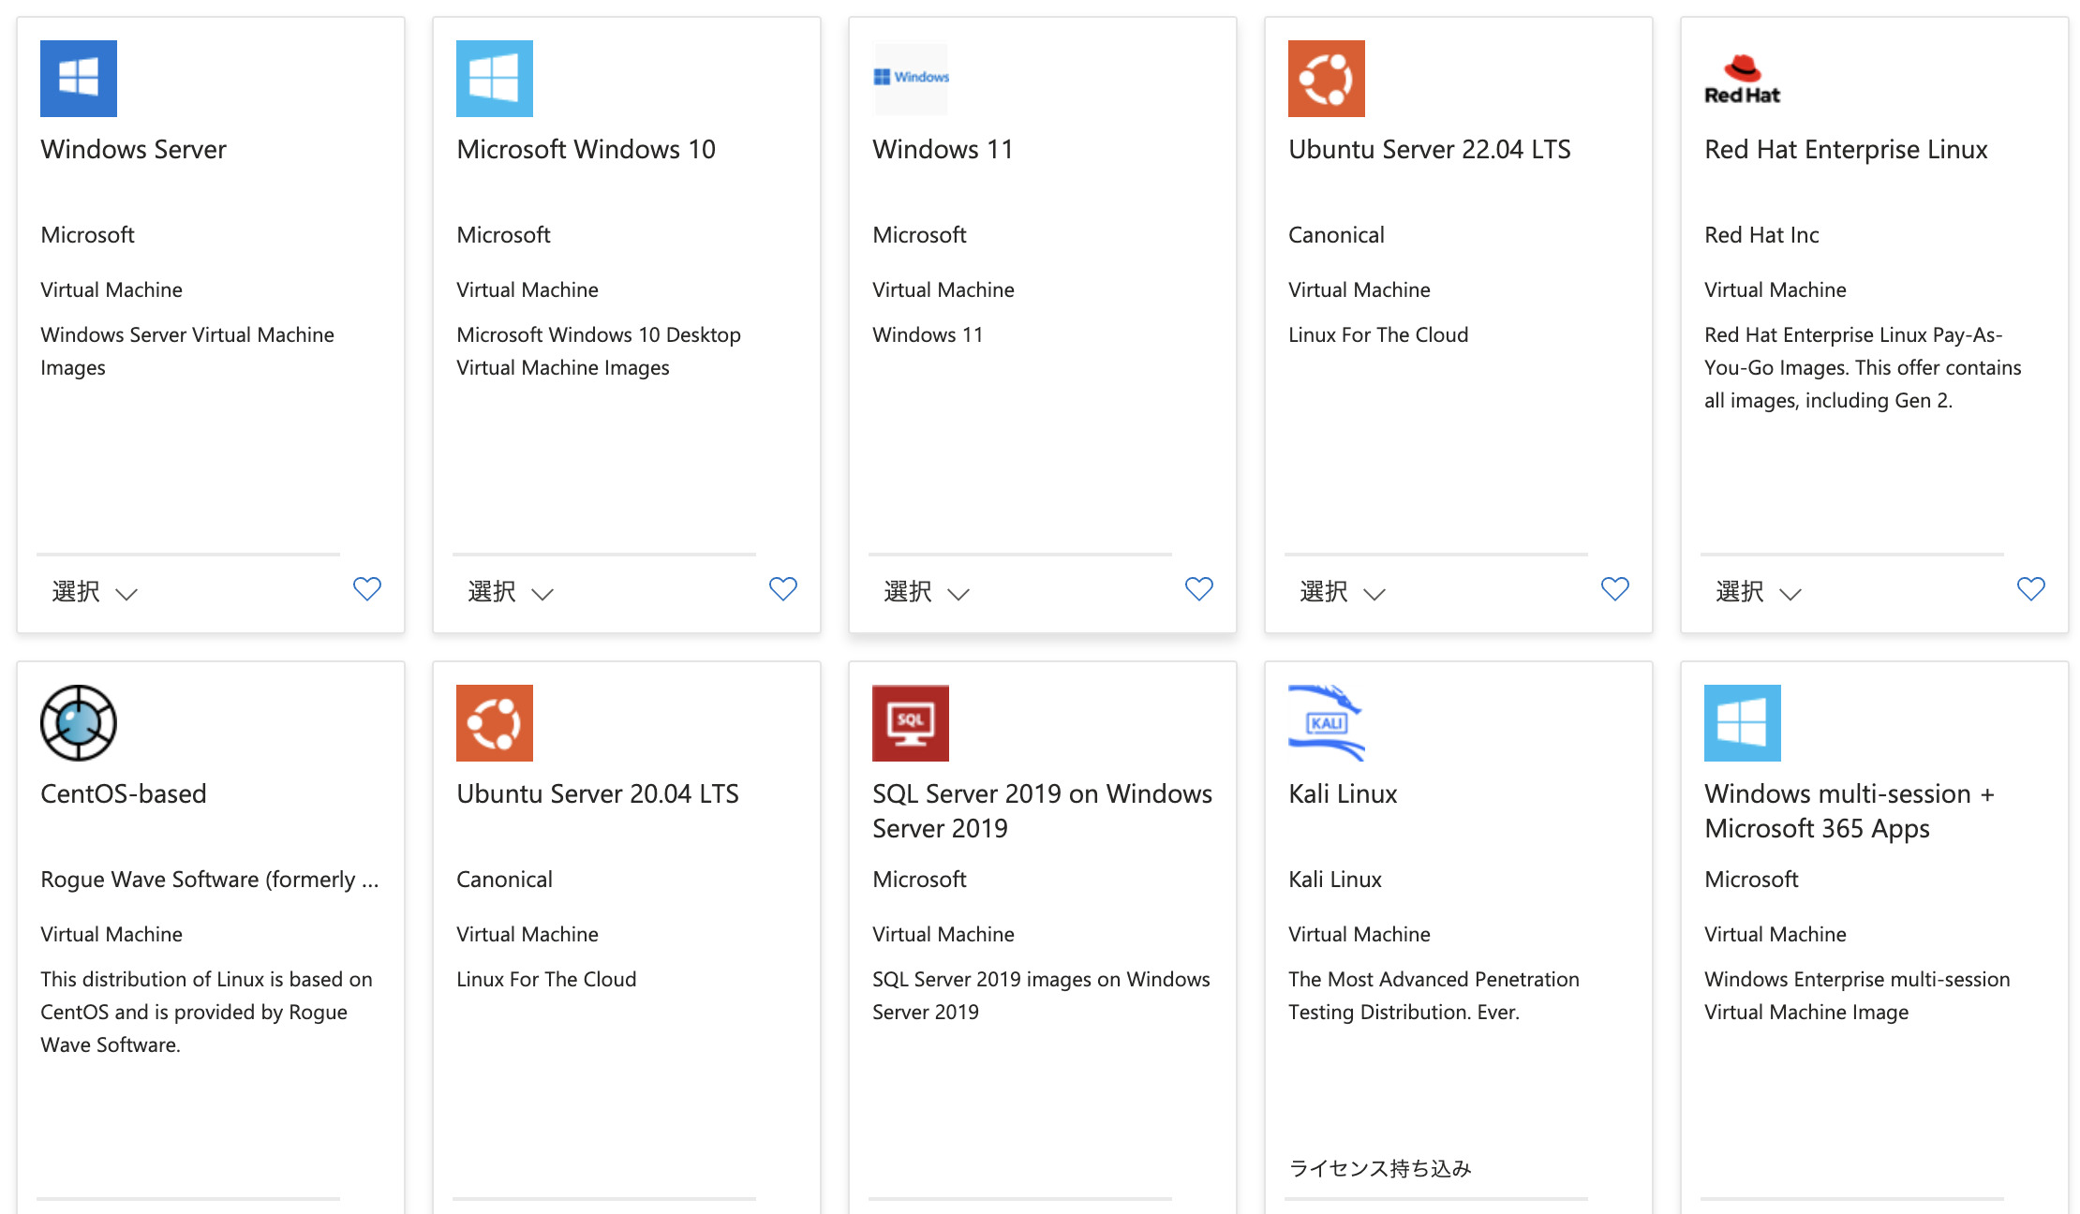Image resolution: width=2080 pixels, height=1214 pixels.
Task: Click 'Windows Enterprise multi-session Virtual Machine Image' text
Action: 1857,995
